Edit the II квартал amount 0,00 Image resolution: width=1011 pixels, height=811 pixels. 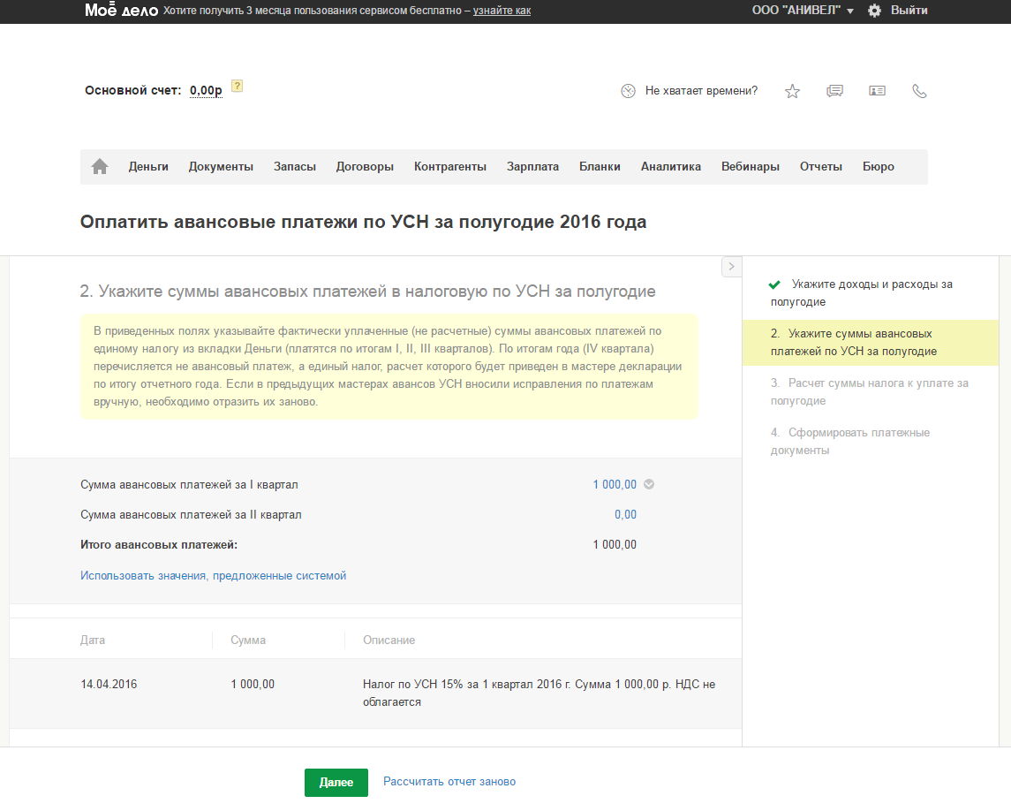(x=625, y=514)
